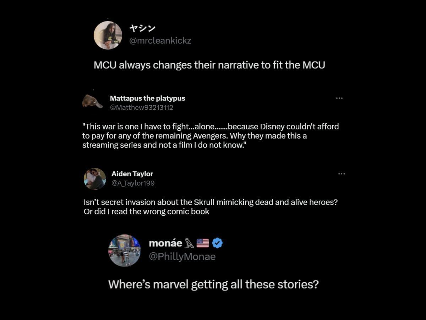Click the @PhillyMonae handle
The image size is (426, 320).
click(x=182, y=257)
